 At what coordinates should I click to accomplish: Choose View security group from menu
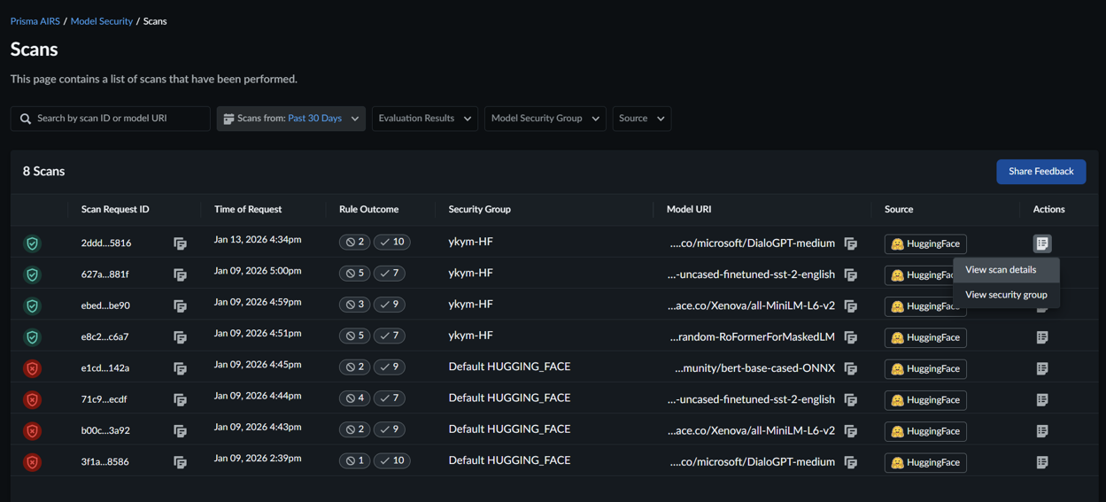pos(1005,295)
